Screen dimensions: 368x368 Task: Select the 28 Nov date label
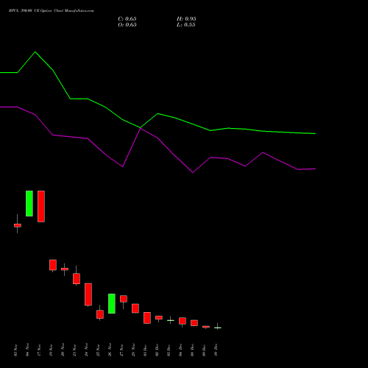133,350
